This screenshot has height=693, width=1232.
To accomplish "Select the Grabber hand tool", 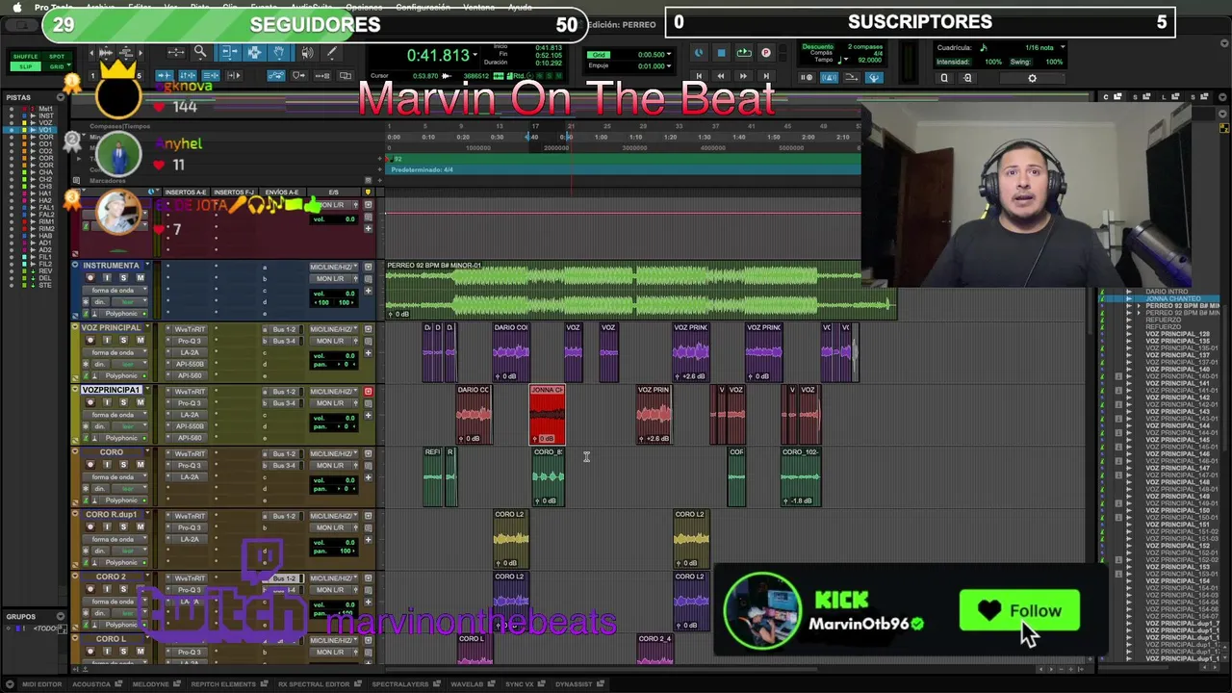I will pyautogui.click(x=279, y=52).
